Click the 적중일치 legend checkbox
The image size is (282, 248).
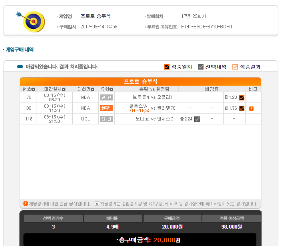click(167, 67)
